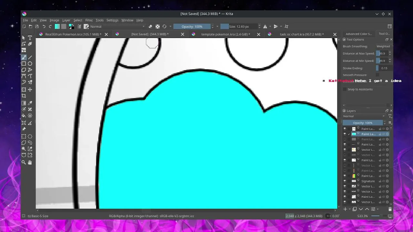Duplicate the current layer
This screenshot has height=232, width=413.
pos(355,209)
